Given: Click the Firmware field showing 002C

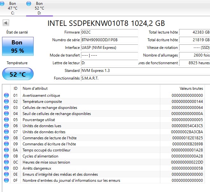Looking at the screenshot, I should tap(109, 32).
